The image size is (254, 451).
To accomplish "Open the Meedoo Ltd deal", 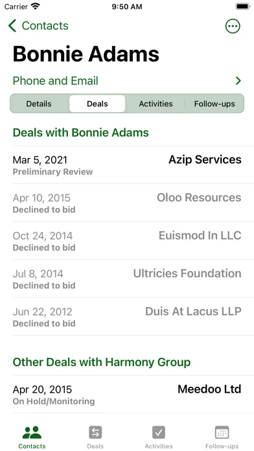I will coord(127,395).
